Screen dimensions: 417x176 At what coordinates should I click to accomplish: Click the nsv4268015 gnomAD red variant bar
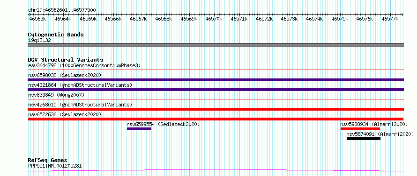click(216, 109)
